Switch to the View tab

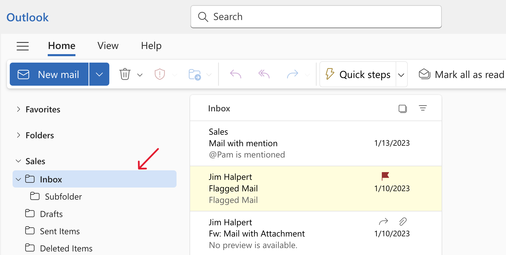(108, 46)
